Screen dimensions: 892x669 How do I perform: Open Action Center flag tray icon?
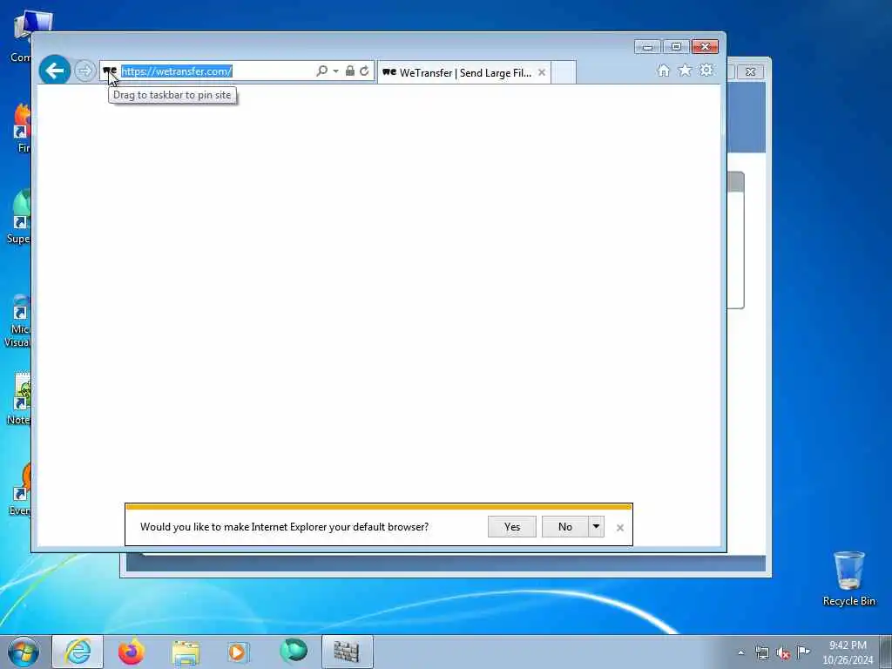803,652
